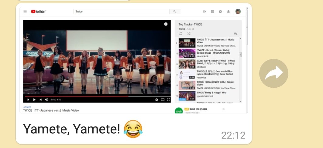323x148 pixels.
Task: Show video info card icon
Action: coord(166,24)
